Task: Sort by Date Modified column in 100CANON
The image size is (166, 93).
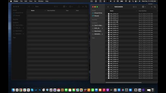Action: pos(142,11)
